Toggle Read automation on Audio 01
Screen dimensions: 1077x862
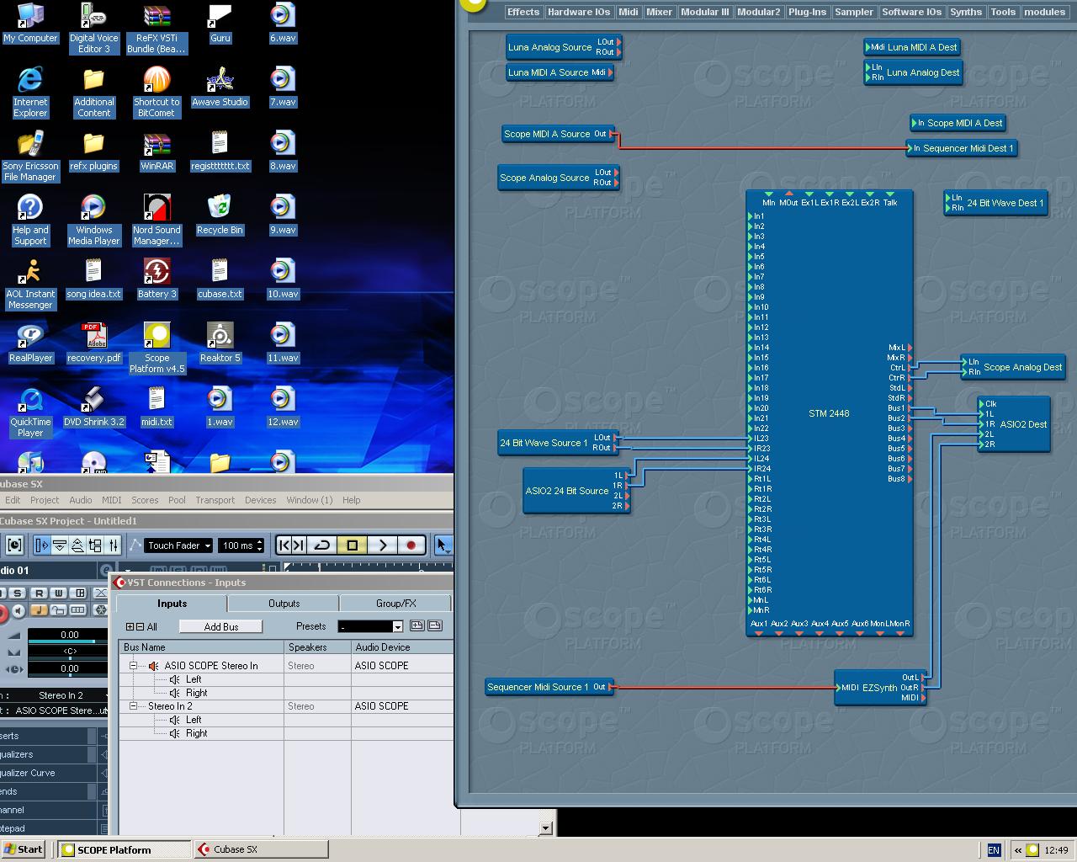click(x=39, y=593)
